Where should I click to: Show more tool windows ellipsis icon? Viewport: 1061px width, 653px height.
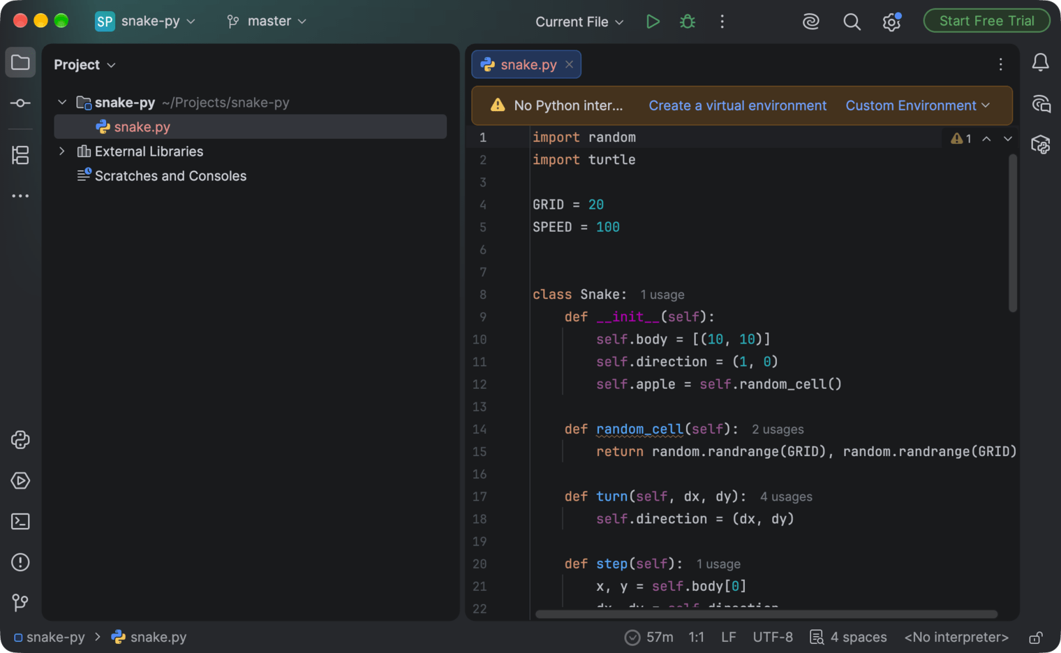[20, 196]
